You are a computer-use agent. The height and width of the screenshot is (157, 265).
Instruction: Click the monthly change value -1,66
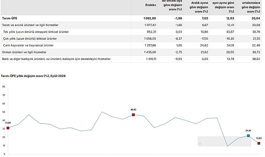tap(179, 25)
